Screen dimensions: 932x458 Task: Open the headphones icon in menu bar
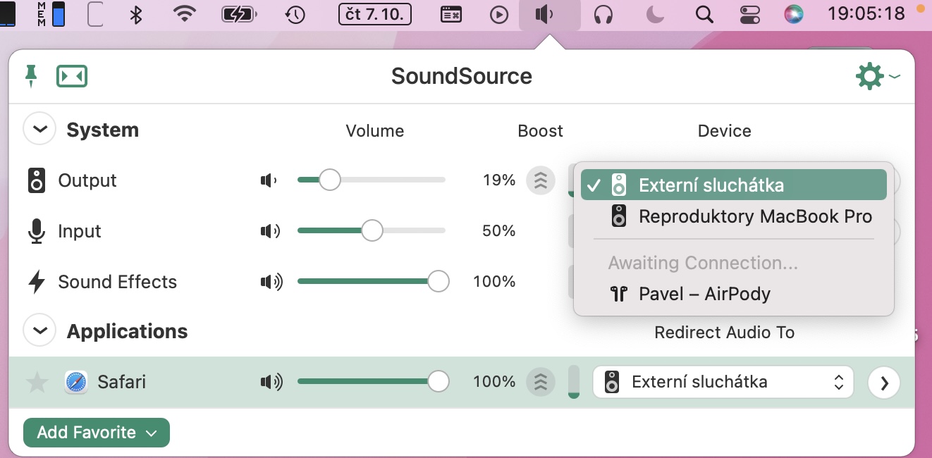603,14
